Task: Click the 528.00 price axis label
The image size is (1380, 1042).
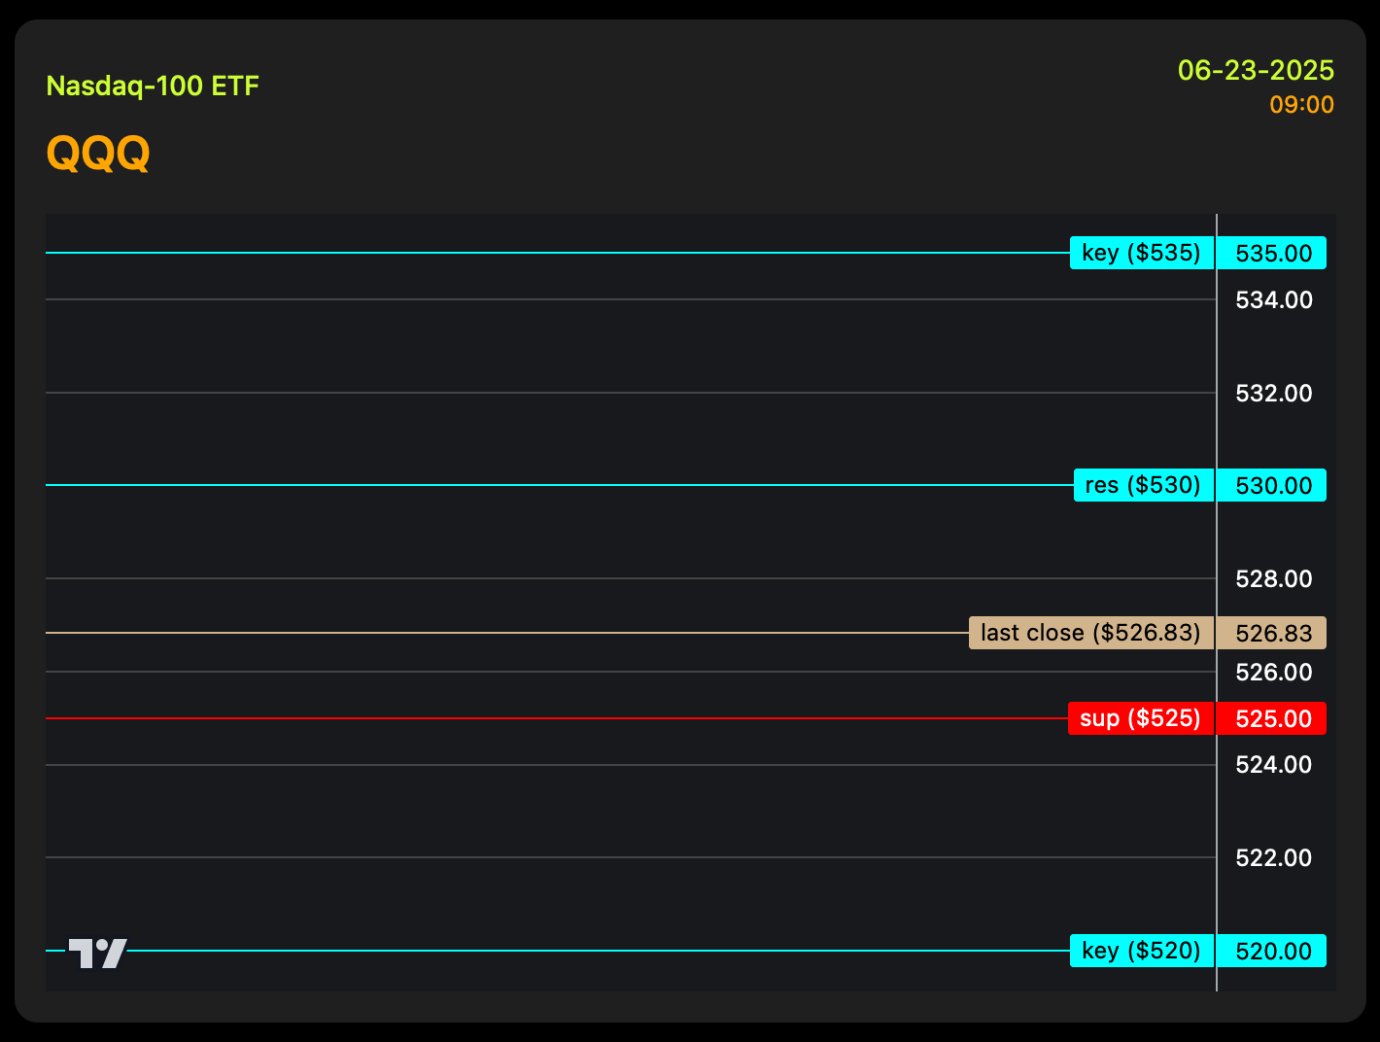Action: point(1273,579)
